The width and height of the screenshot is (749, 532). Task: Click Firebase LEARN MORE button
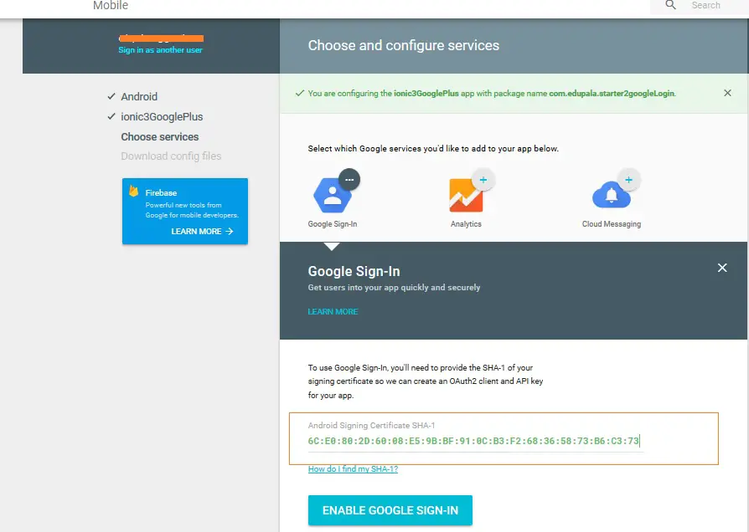tap(202, 232)
